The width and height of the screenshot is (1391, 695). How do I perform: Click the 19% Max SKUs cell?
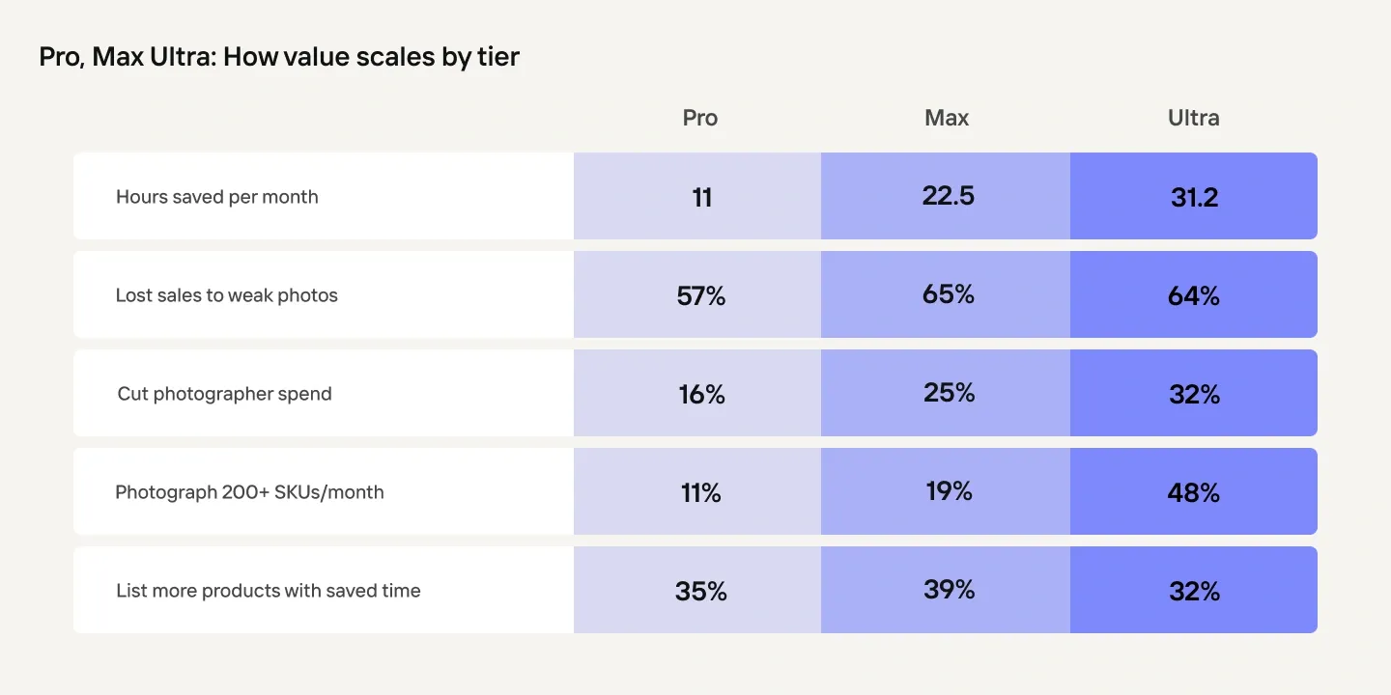949,491
